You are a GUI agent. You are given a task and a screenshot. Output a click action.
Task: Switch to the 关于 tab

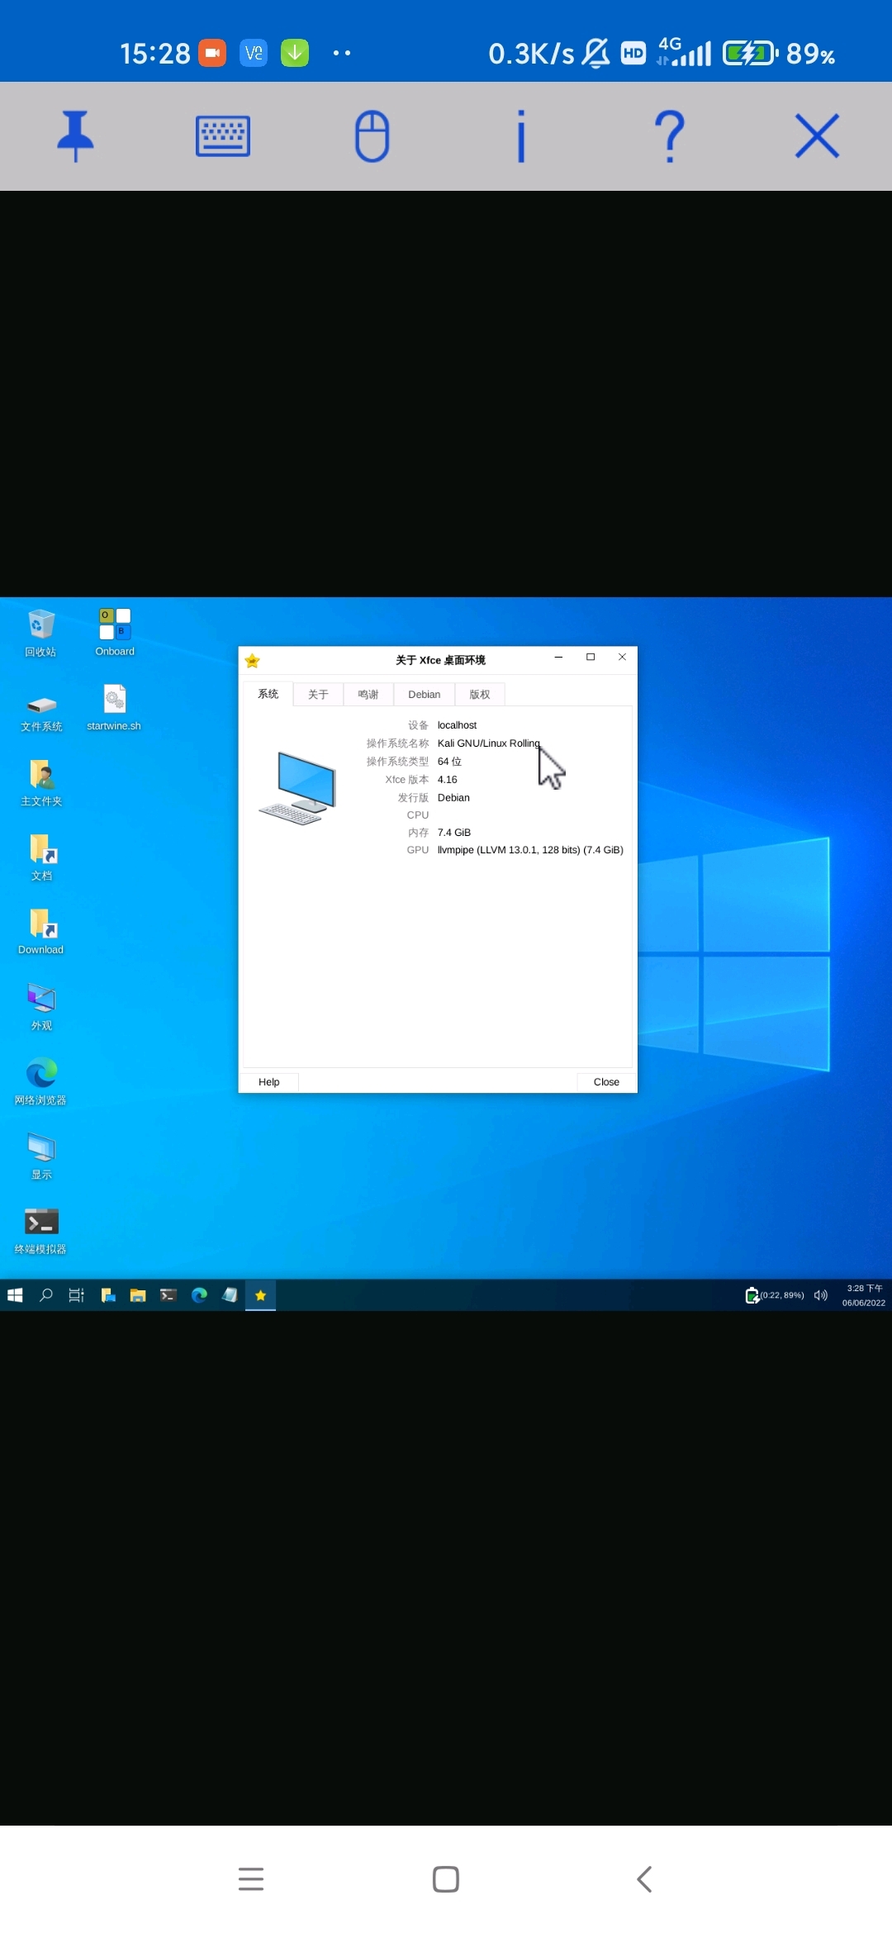click(x=318, y=695)
